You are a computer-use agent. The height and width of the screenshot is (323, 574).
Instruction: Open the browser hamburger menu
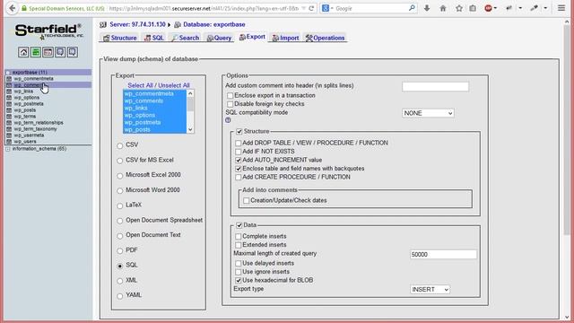[x=561, y=8]
